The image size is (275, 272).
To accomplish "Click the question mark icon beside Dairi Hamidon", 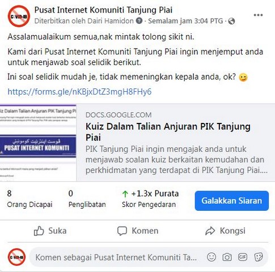I will [139, 20].
